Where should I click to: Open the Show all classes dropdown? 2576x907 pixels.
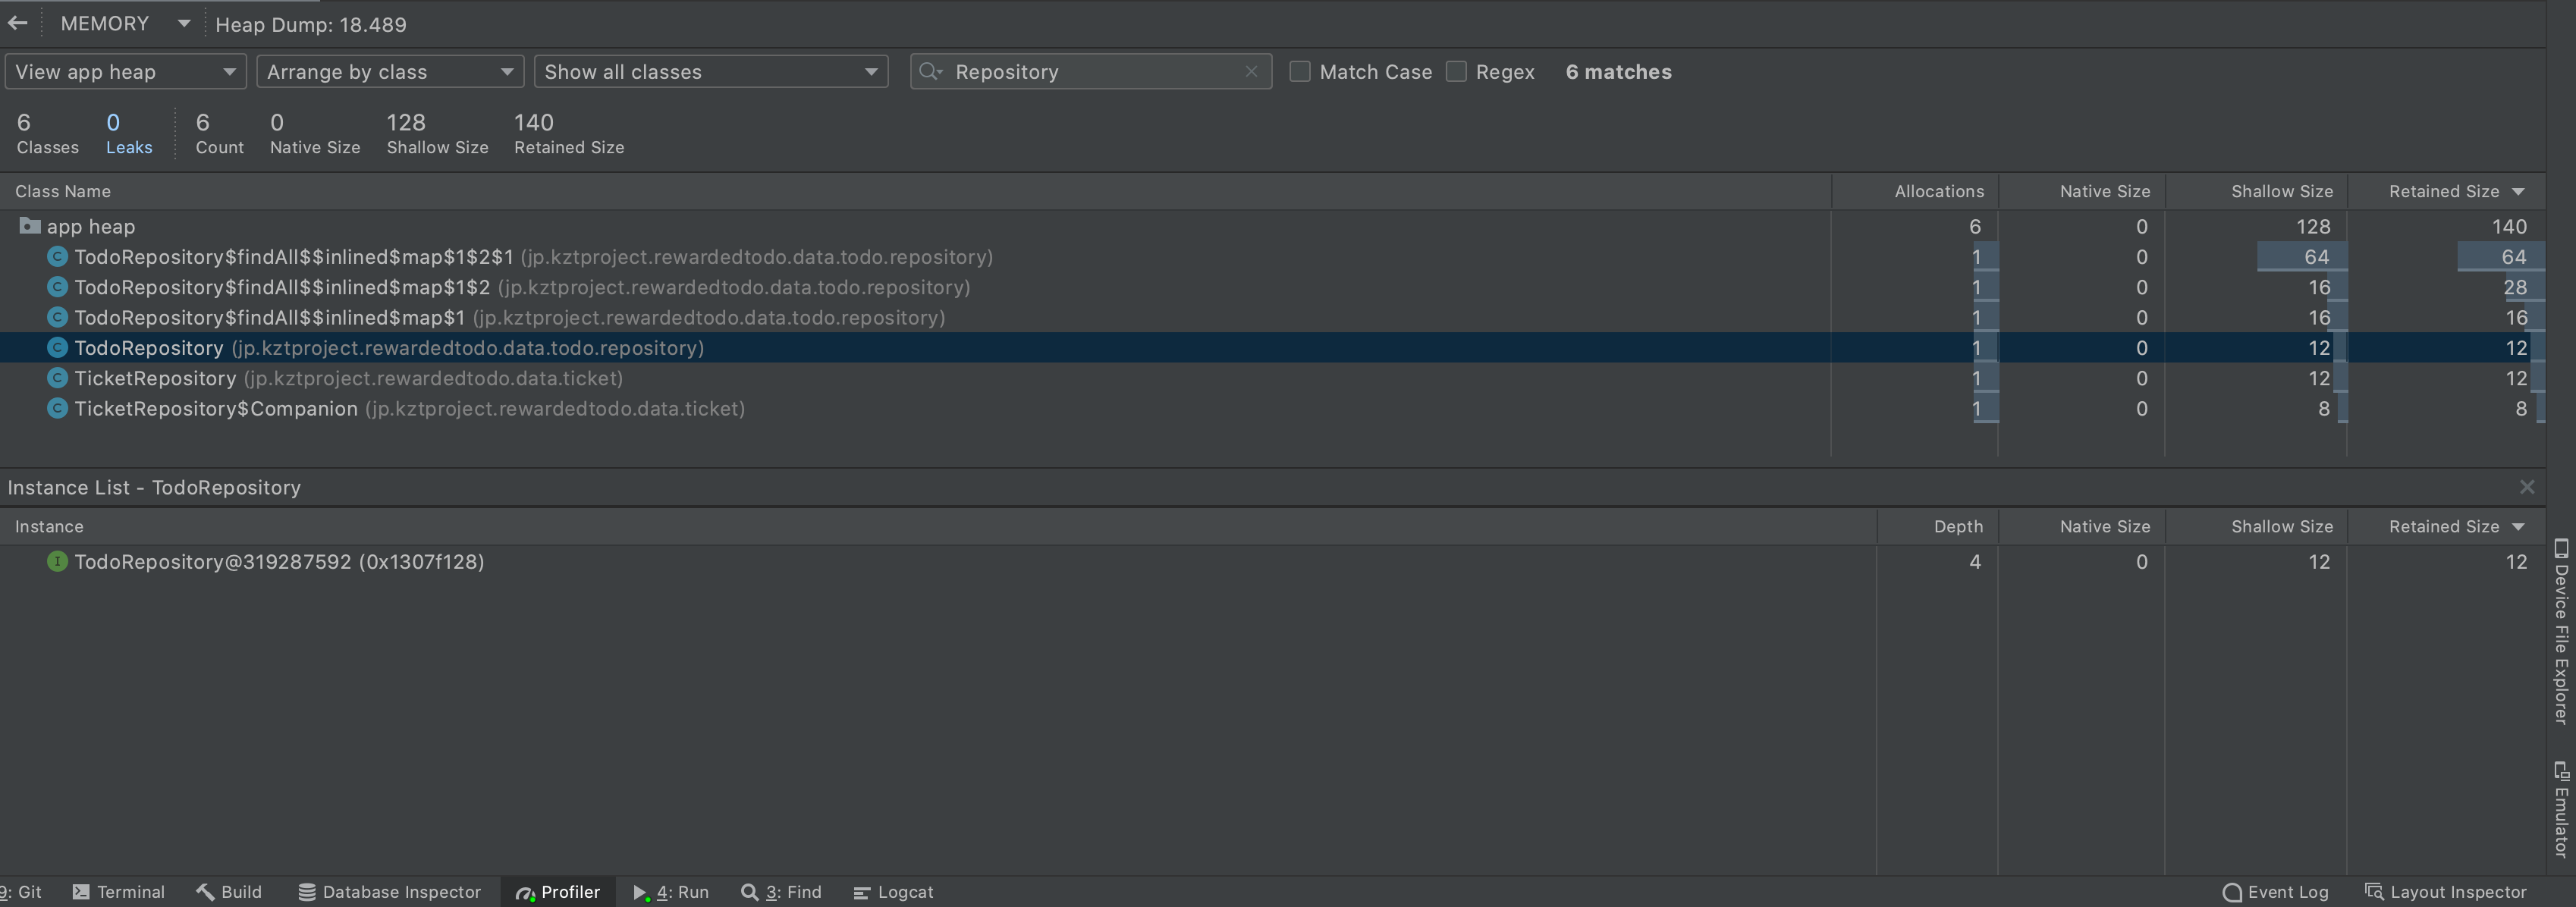(710, 71)
